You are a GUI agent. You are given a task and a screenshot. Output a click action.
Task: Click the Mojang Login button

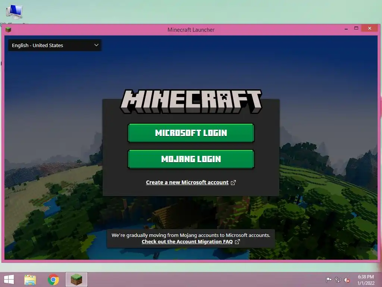tap(191, 159)
